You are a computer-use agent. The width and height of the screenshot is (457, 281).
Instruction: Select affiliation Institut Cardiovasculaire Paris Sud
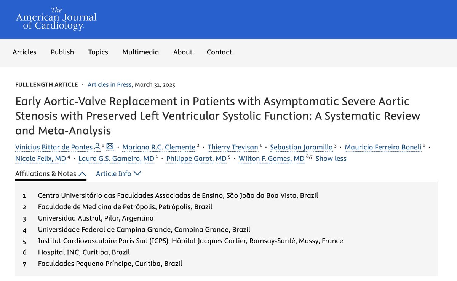click(x=190, y=241)
